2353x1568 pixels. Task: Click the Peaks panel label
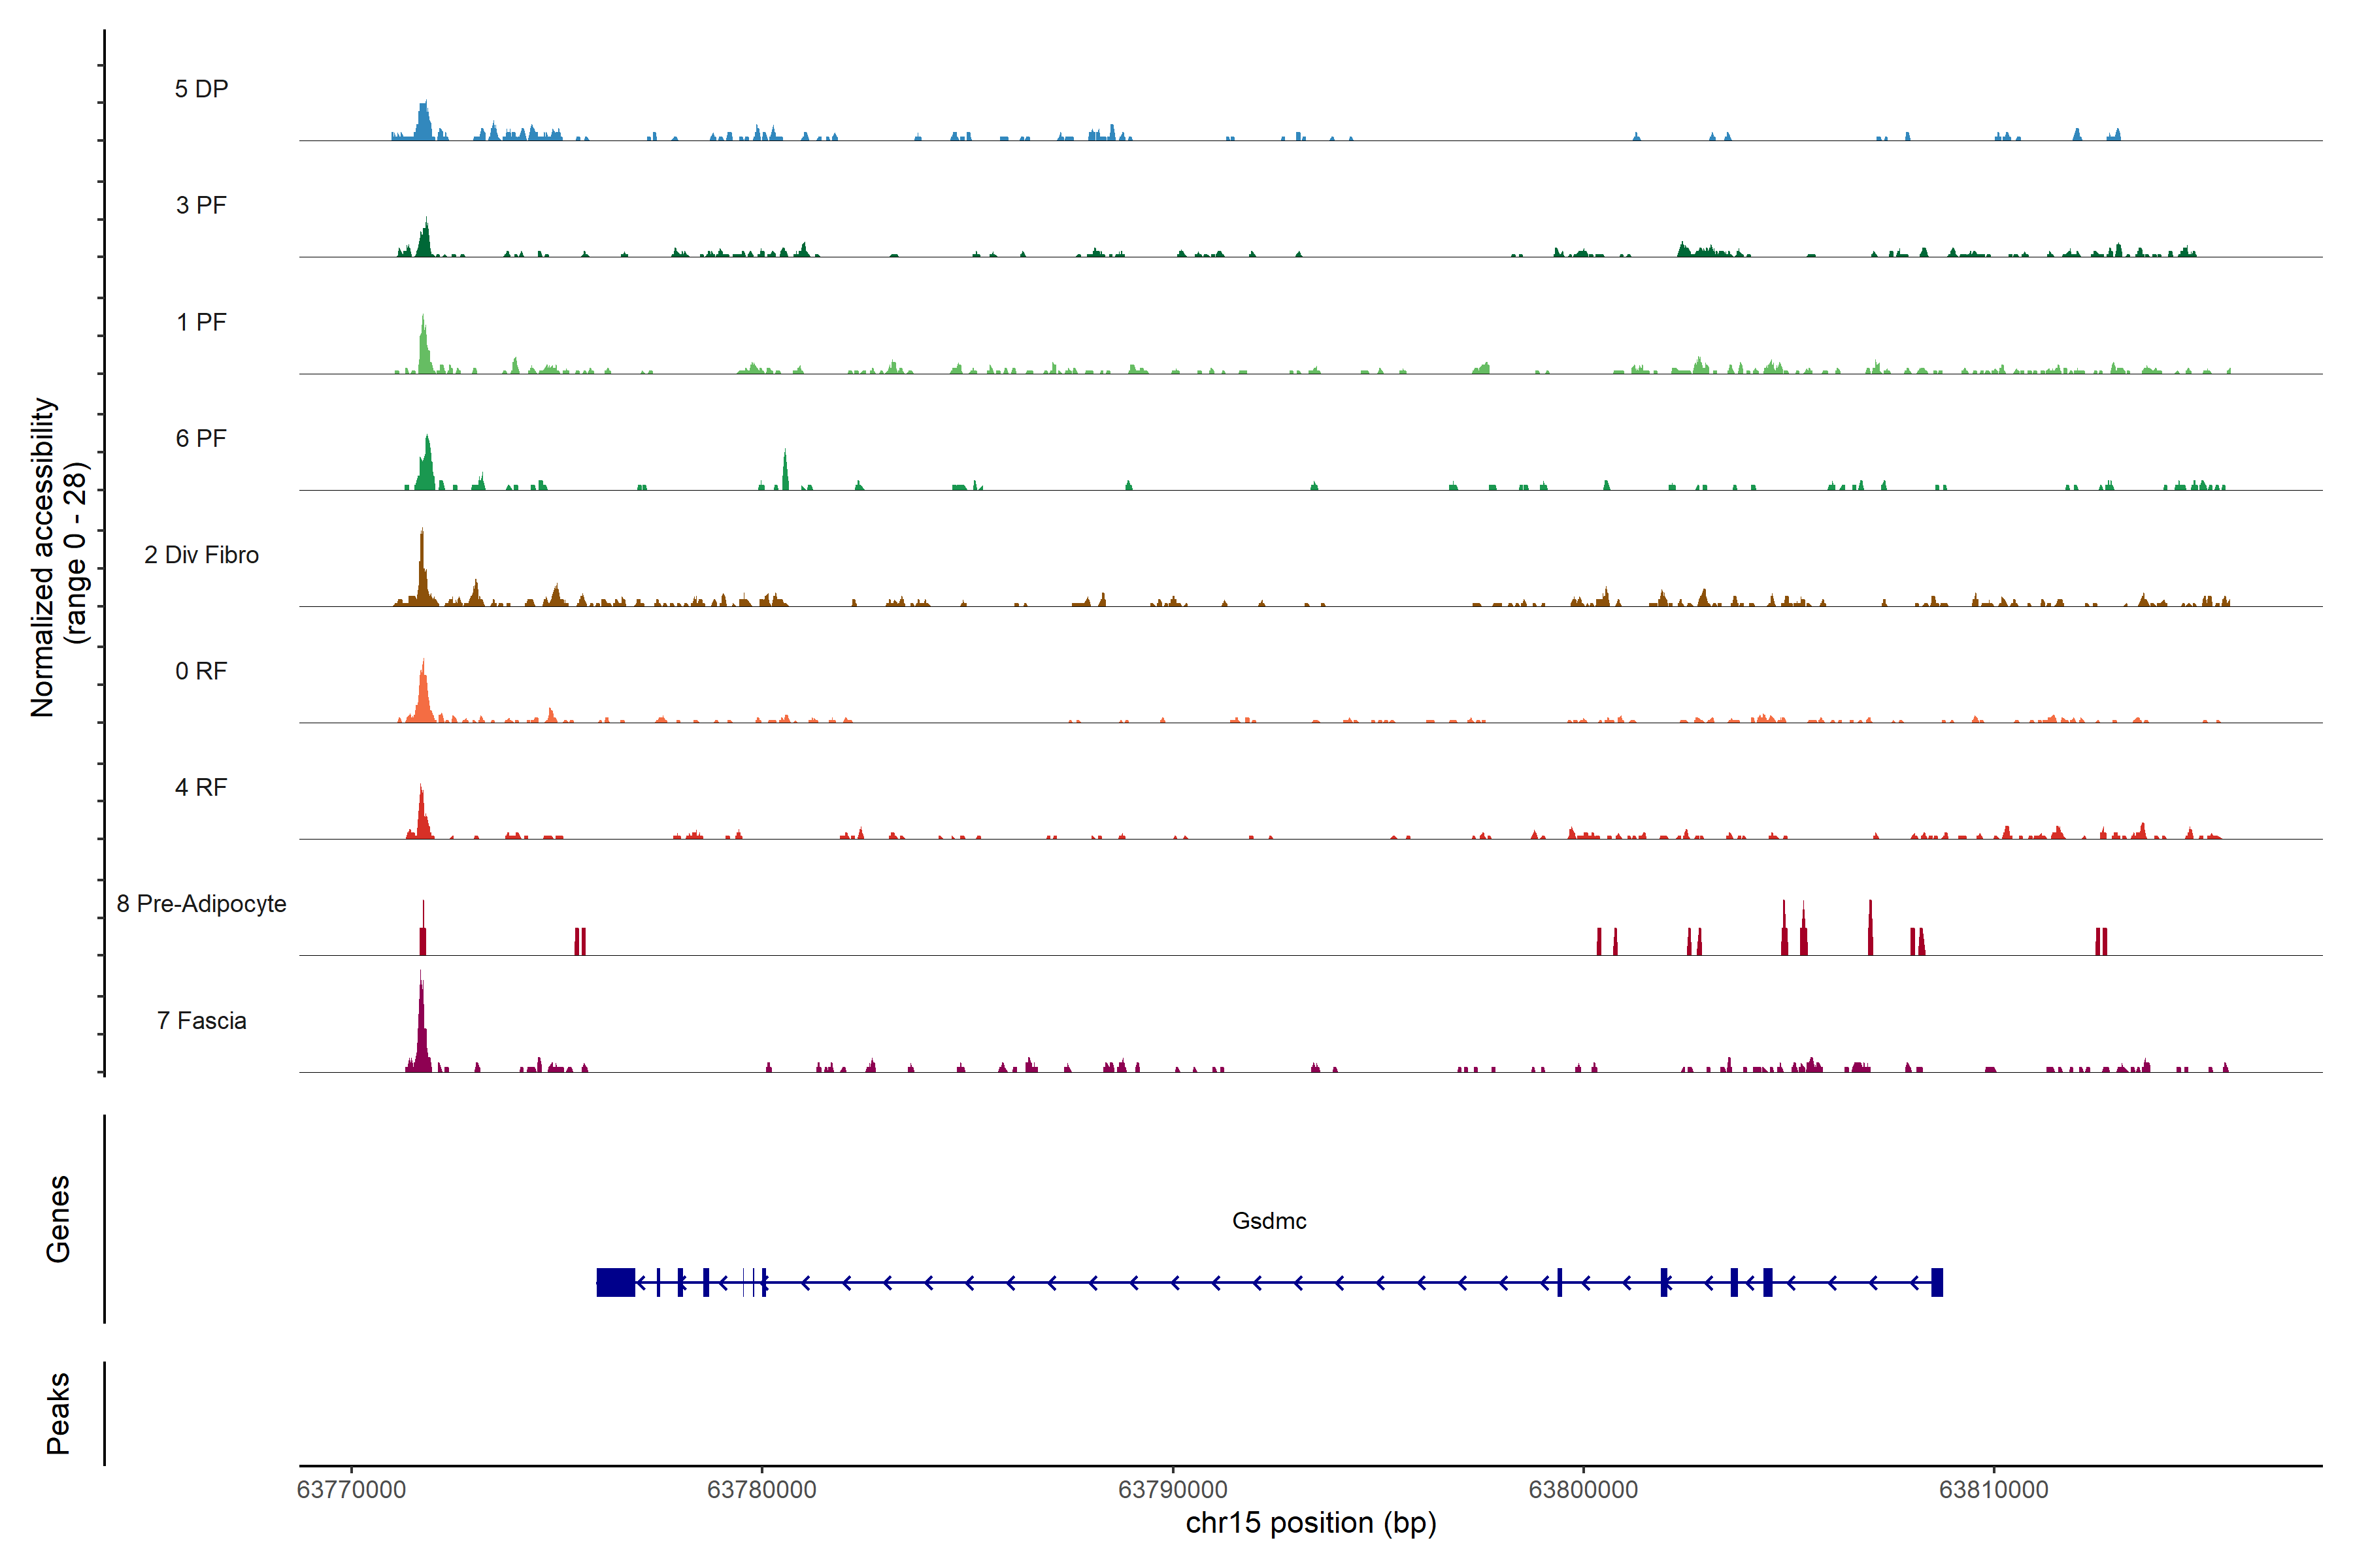point(58,1413)
